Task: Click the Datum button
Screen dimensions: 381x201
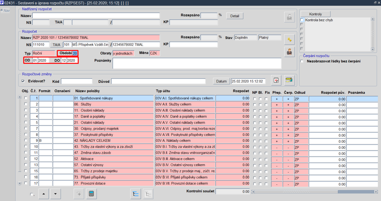Action: click(221, 81)
